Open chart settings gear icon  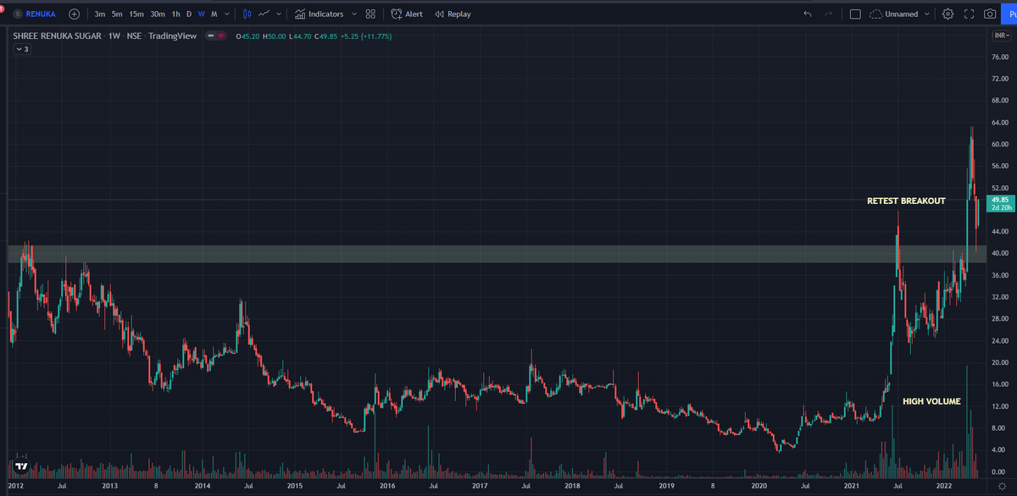tap(948, 14)
